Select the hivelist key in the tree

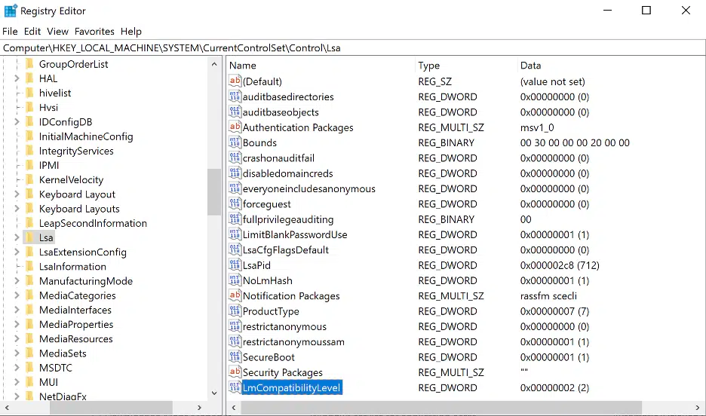pyautogui.click(x=55, y=93)
